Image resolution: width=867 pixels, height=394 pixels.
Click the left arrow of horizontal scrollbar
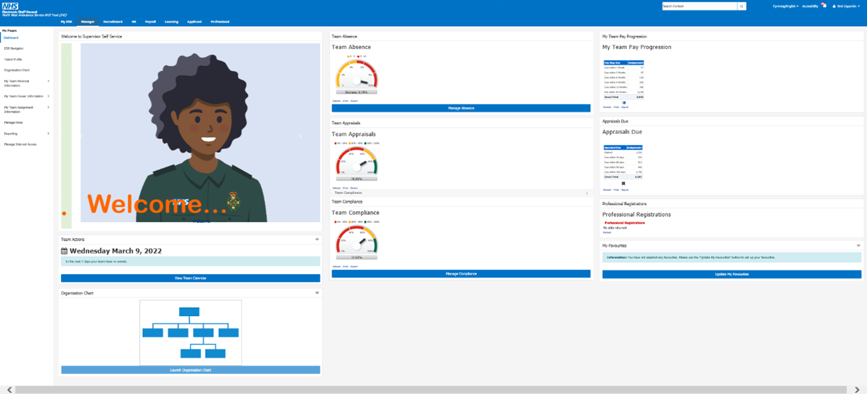[x=9, y=390]
